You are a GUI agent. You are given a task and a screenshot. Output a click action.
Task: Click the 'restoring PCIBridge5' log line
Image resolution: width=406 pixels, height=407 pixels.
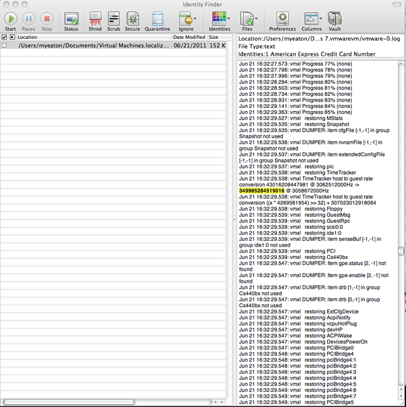[x=296, y=402]
